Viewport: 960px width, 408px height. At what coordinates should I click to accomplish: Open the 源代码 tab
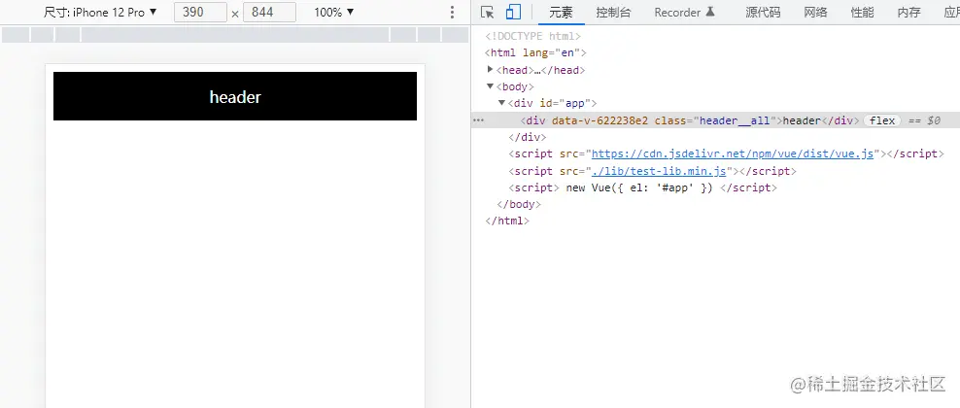pyautogui.click(x=763, y=13)
